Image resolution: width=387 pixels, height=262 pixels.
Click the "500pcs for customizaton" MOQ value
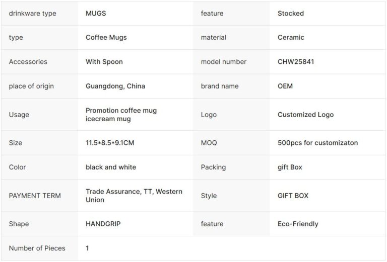[317, 143]
